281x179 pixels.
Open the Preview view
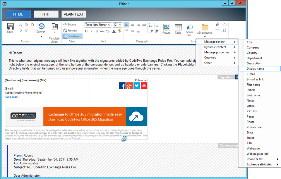tap(70, 30)
